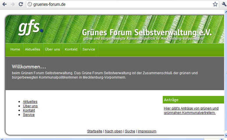Open the Anträge description link
227x140 pixels.
point(191,110)
